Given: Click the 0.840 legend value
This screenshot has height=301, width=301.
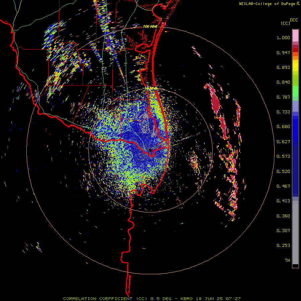Looking at the screenshot, I should [283, 82].
